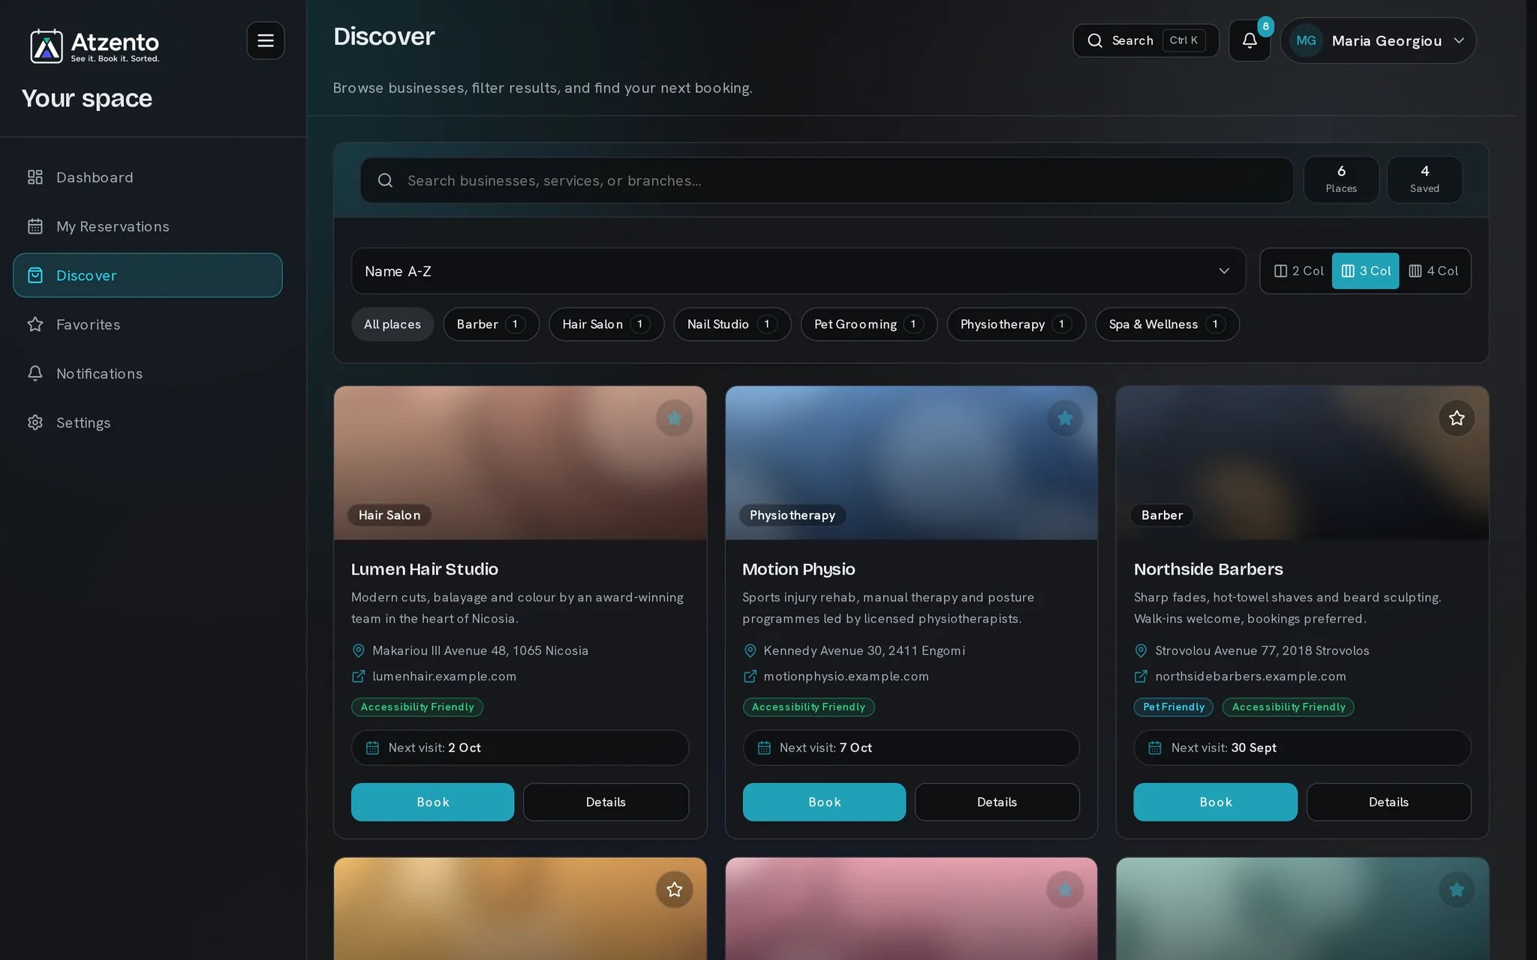The image size is (1537, 960).
Task: Open Notifications in sidebar
Action: click(148, 373)
